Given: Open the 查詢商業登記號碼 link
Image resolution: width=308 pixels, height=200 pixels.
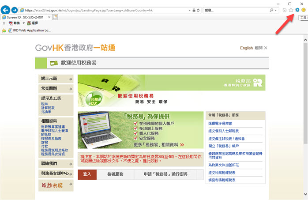Looking at the screenshot, I should click(x=235, y=155).
